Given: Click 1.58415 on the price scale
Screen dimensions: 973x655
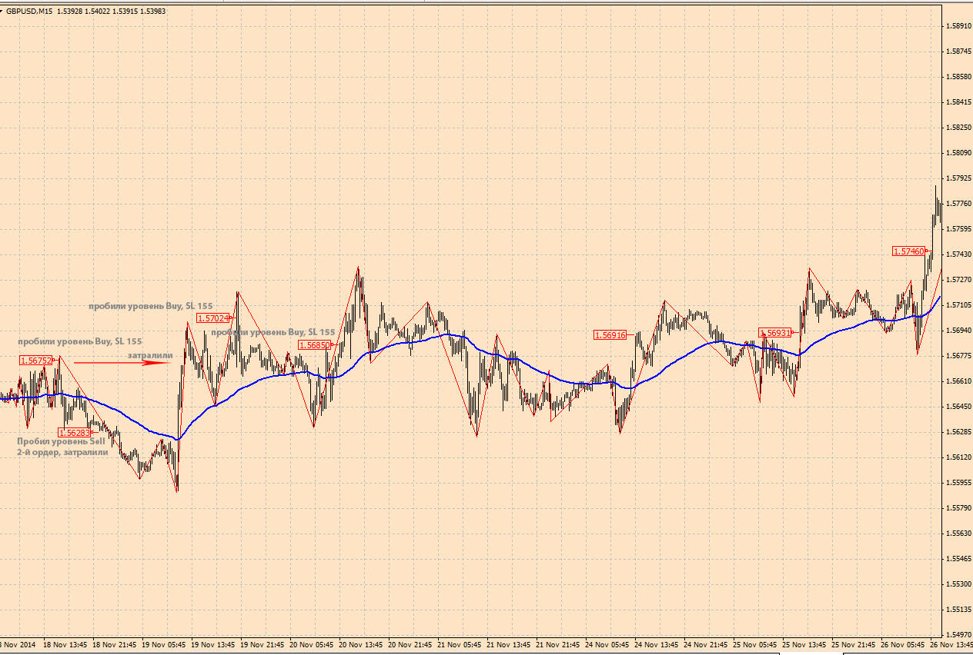Looking at the screenshot, I should 957,101.
